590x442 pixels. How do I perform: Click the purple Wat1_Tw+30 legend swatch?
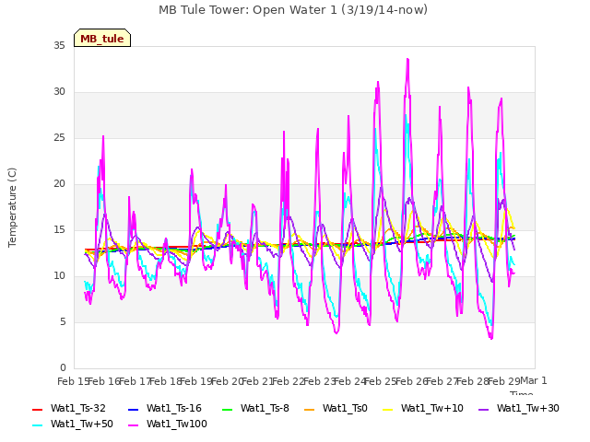tap(483, 409)
